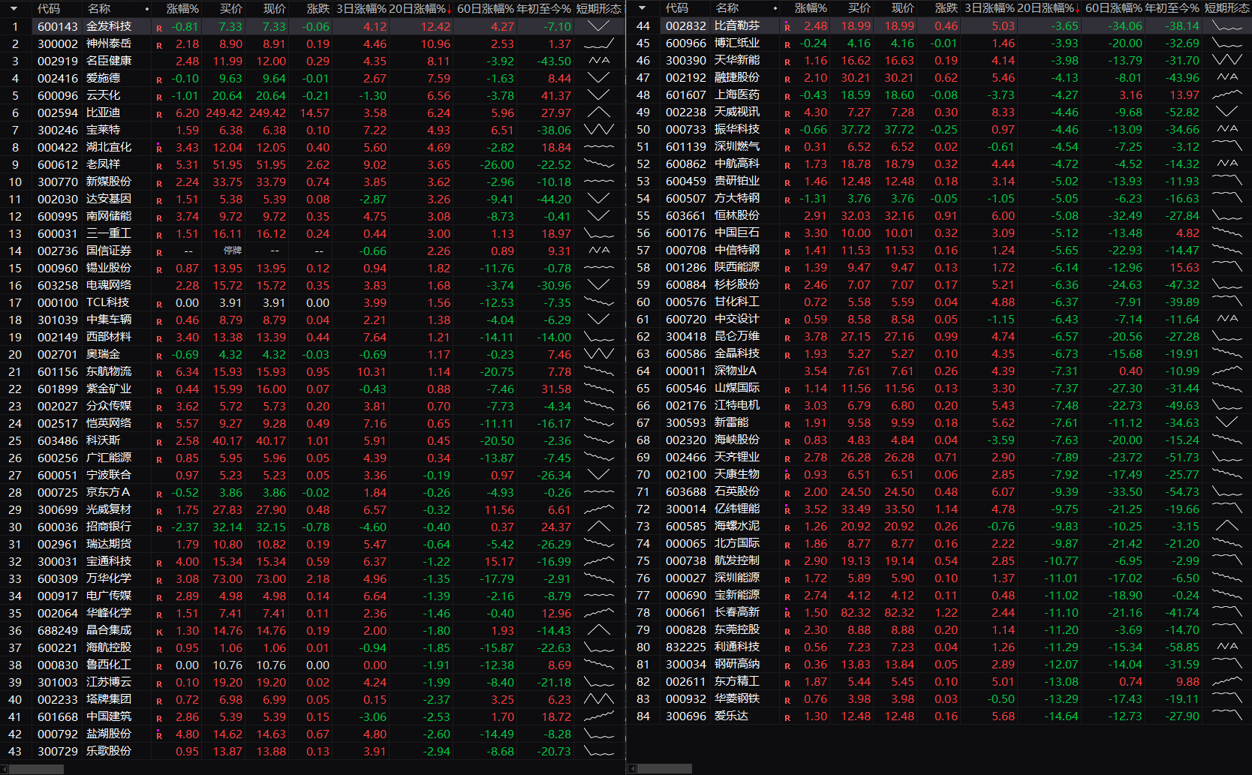Image resolution: width=1252 pixels, height=775 pixels.
Task: Click stock code 002466 天齐锂业
Action: point(686,457)
